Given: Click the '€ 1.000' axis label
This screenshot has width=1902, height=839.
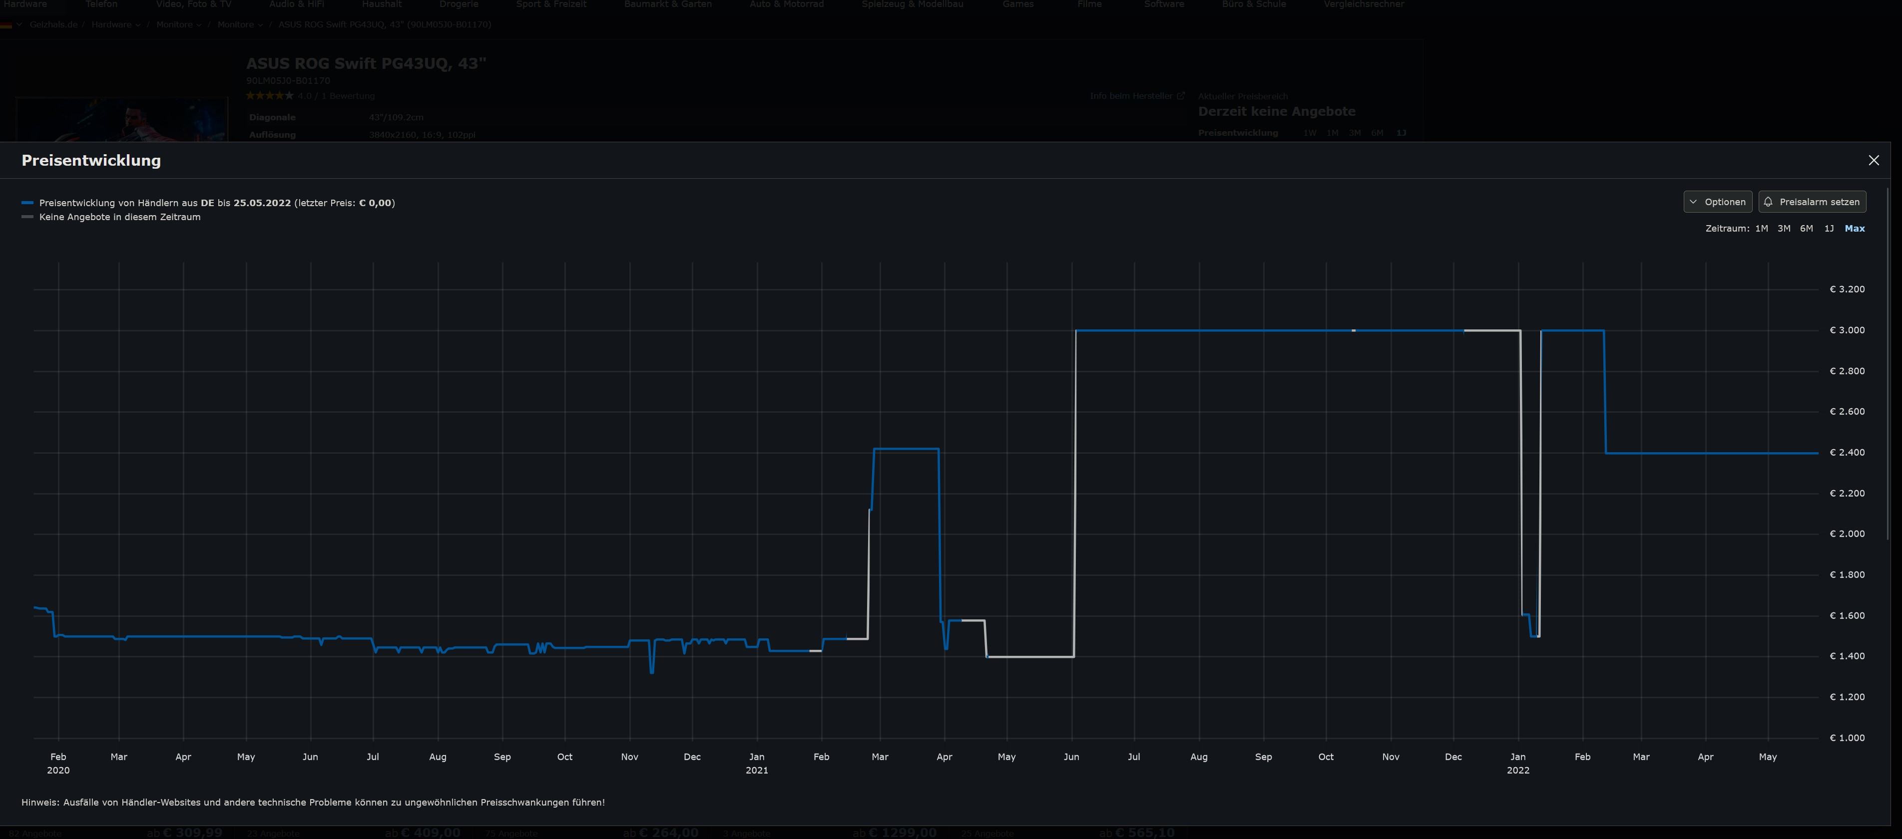Looking at the screenshot, I should point(1847,738).
